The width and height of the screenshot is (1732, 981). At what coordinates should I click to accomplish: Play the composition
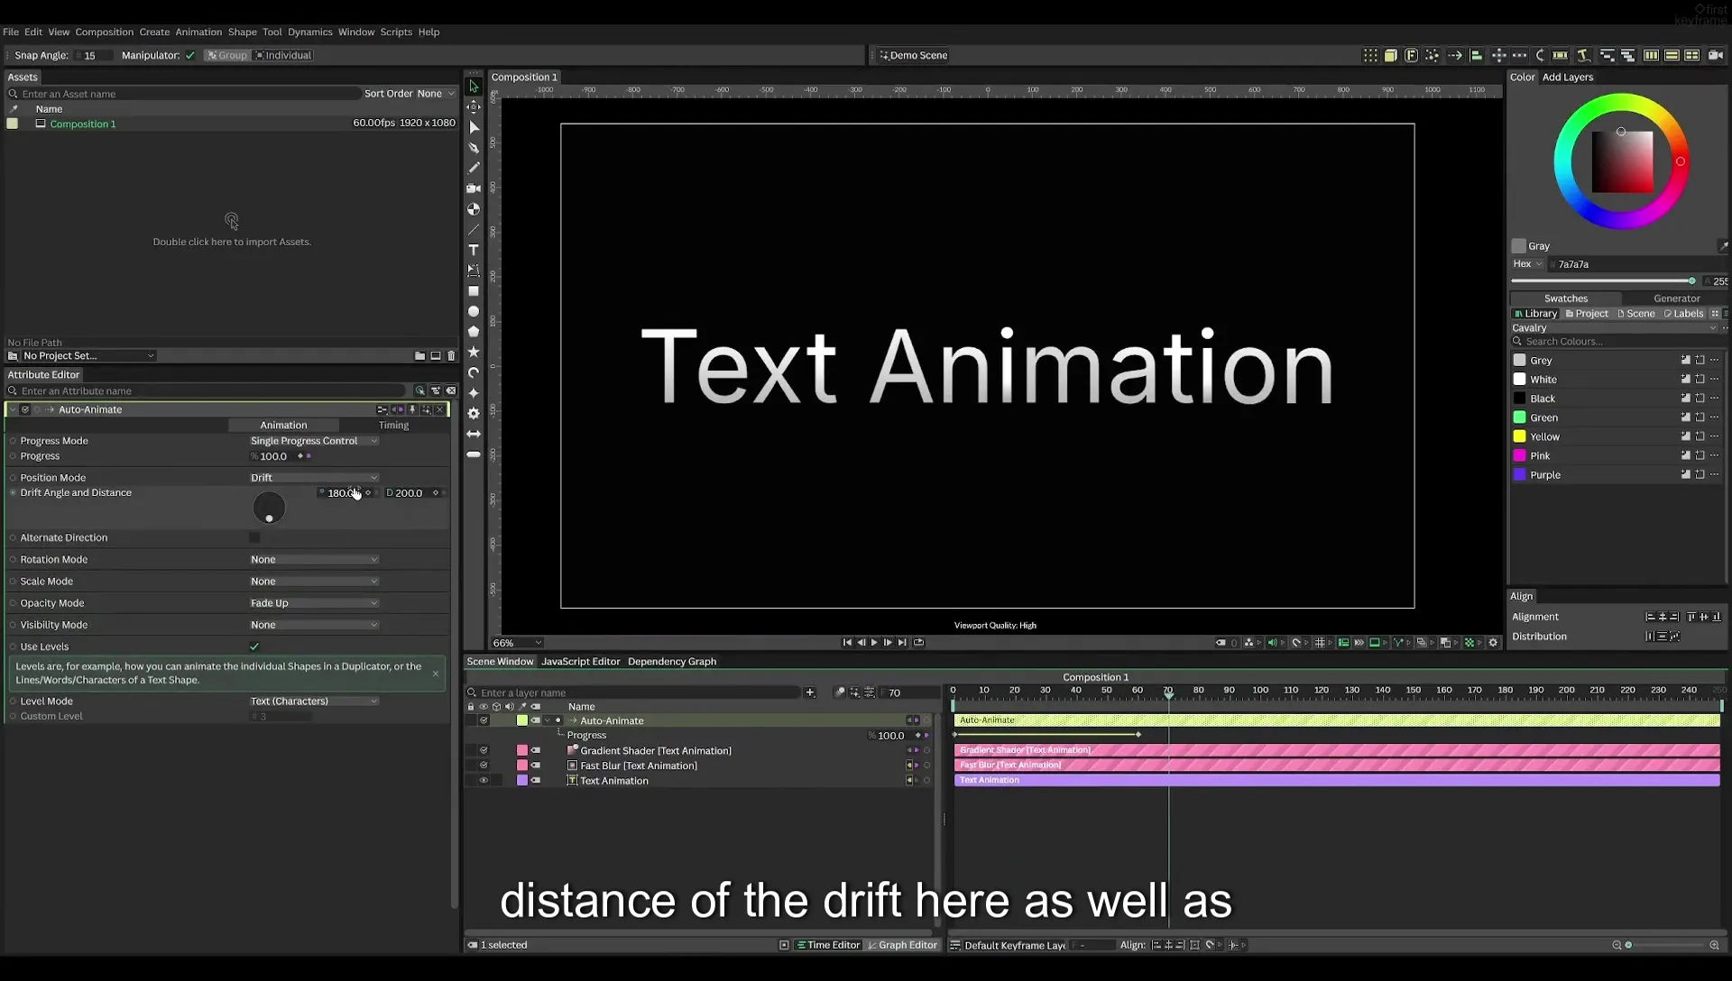coord(874,643)
